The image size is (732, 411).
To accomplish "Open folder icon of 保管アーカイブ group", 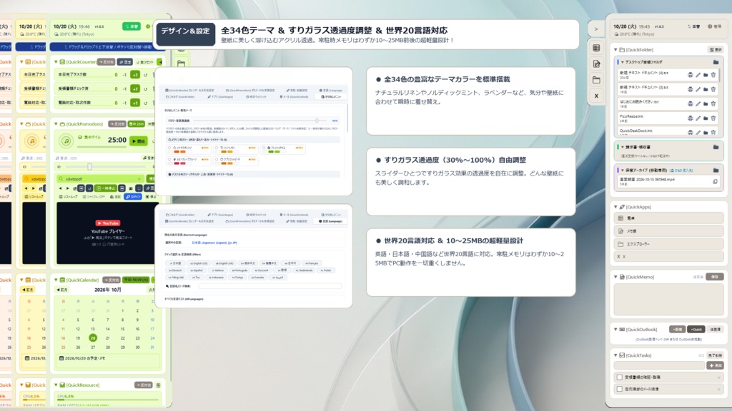I will coord(716,170).
